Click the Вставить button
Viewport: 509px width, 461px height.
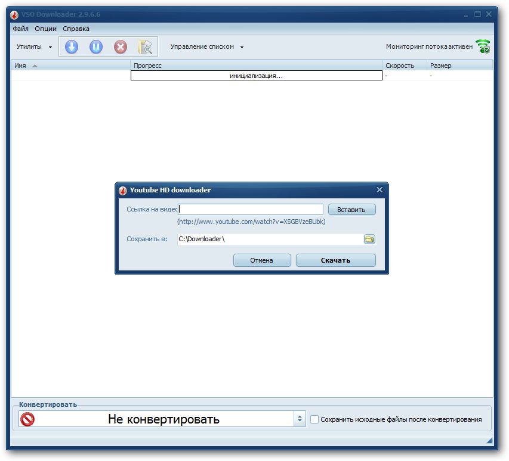pyautogui.click(x=352, y=210)
